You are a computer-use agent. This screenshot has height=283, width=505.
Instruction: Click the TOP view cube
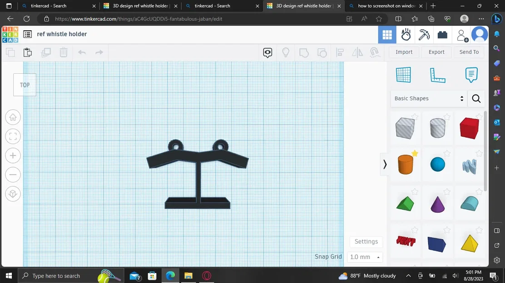click(x=25, y=85)
